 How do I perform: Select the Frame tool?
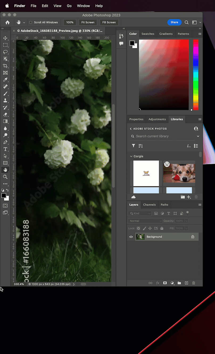click(x=5, y=73)
